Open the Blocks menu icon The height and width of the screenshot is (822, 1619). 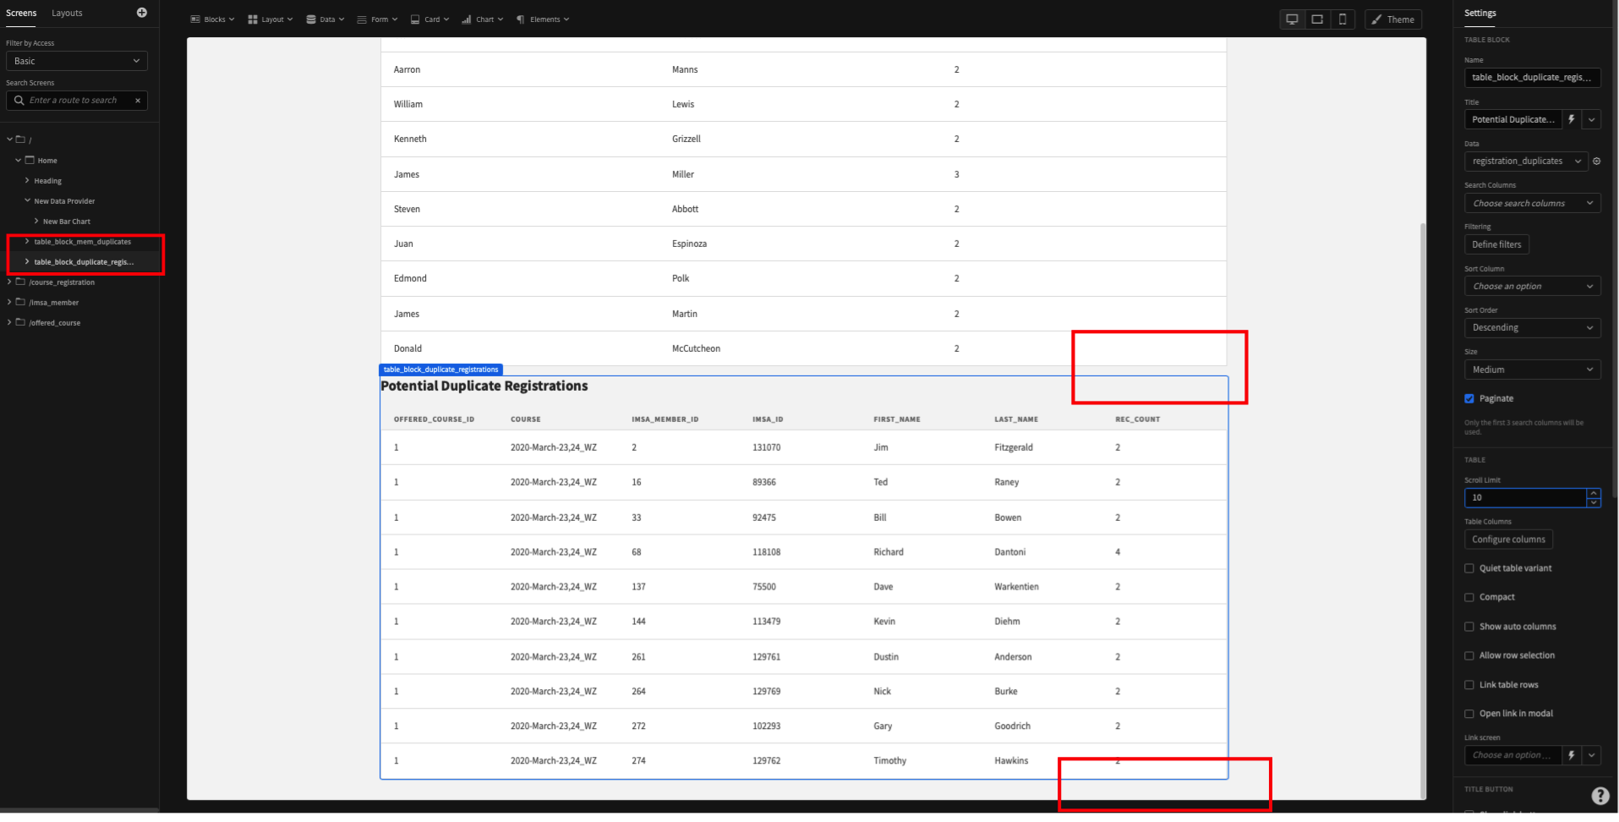(194, 19)
